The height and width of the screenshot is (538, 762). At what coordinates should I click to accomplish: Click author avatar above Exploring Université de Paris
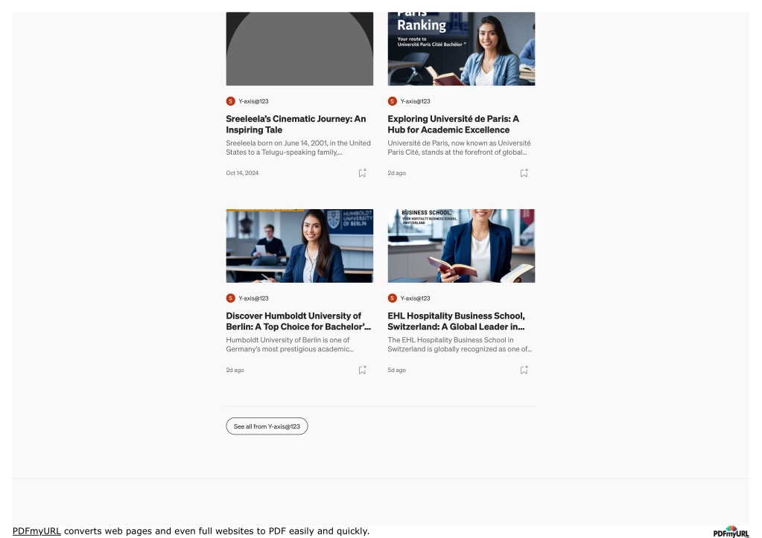pyautogui.click(x=393, y=101)
